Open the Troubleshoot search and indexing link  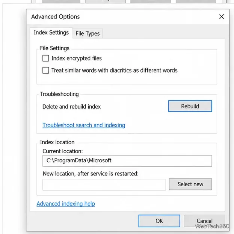(x=84, y=125)
